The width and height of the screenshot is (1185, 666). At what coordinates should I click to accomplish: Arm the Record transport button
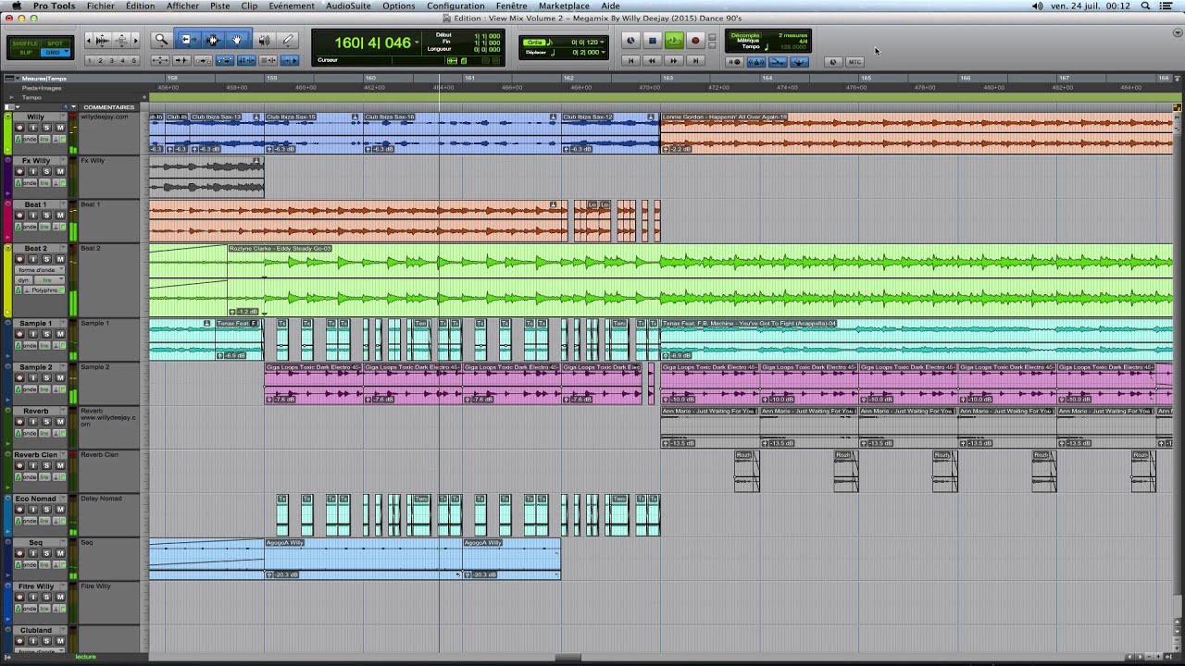point(695,41)
